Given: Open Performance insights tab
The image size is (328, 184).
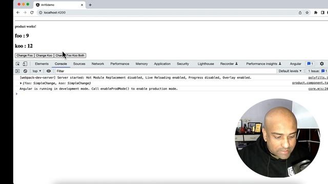Looking at the screenshot, I should [263, 64].
